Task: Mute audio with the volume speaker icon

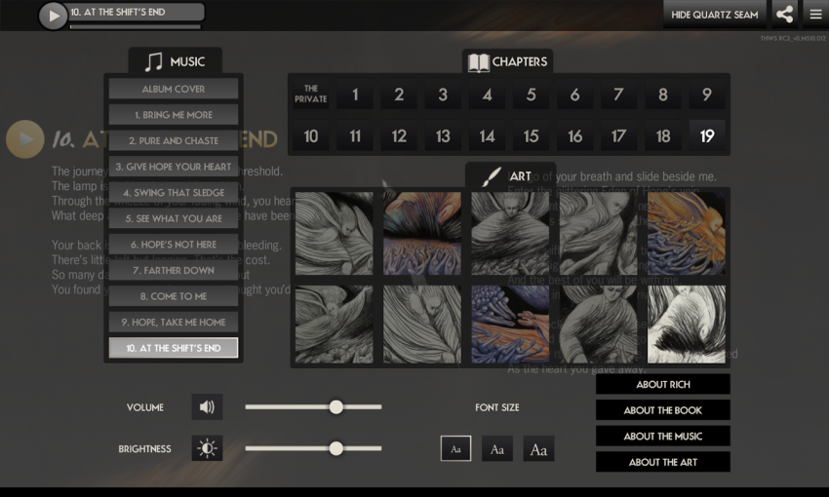Action: (207, 406)
